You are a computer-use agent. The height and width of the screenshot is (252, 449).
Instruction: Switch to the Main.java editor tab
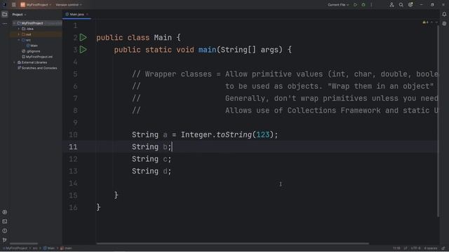coord(76,14)
